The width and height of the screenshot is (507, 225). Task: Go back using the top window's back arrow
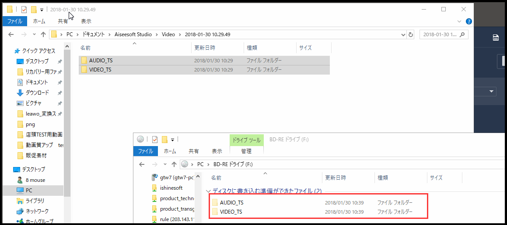point(11,34)
